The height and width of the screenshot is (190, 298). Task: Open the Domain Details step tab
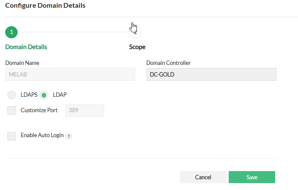click(26, 47)
